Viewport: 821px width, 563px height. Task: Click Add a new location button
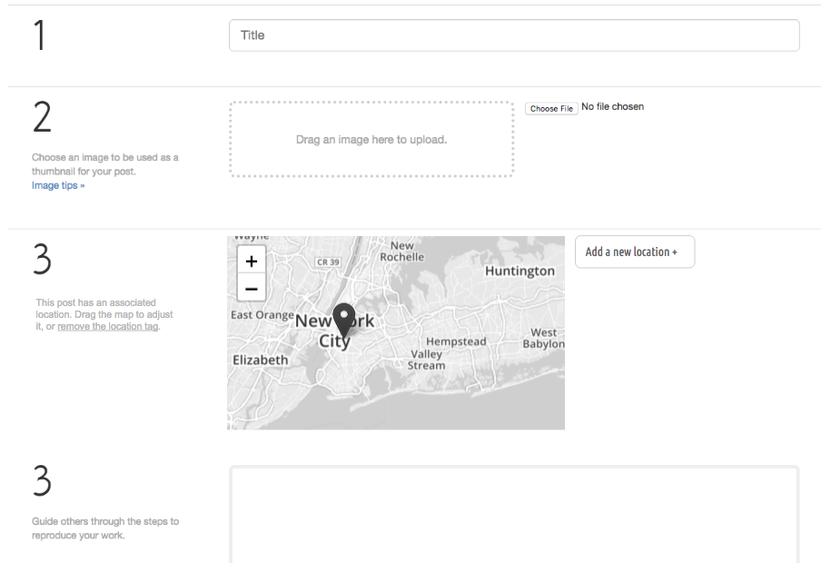[635, 252]
